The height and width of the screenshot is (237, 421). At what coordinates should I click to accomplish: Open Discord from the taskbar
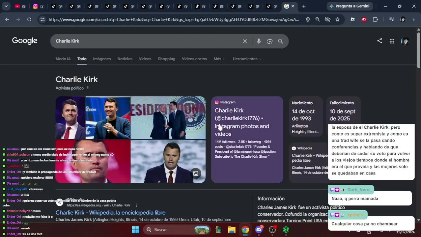point(259,229)
